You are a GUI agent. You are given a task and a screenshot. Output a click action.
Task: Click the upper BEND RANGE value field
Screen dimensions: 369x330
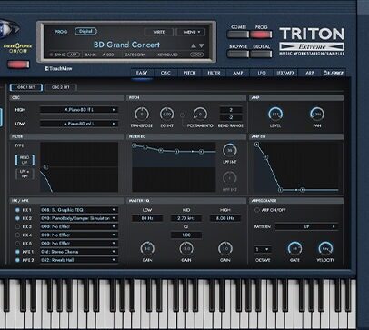point(231,110)
